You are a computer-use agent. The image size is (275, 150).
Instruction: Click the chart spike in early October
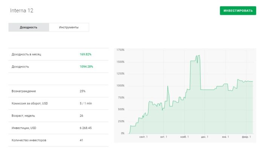coord(168,86)
